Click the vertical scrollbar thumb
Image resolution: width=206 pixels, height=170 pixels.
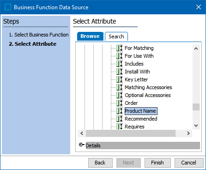[x=196, y=107]
